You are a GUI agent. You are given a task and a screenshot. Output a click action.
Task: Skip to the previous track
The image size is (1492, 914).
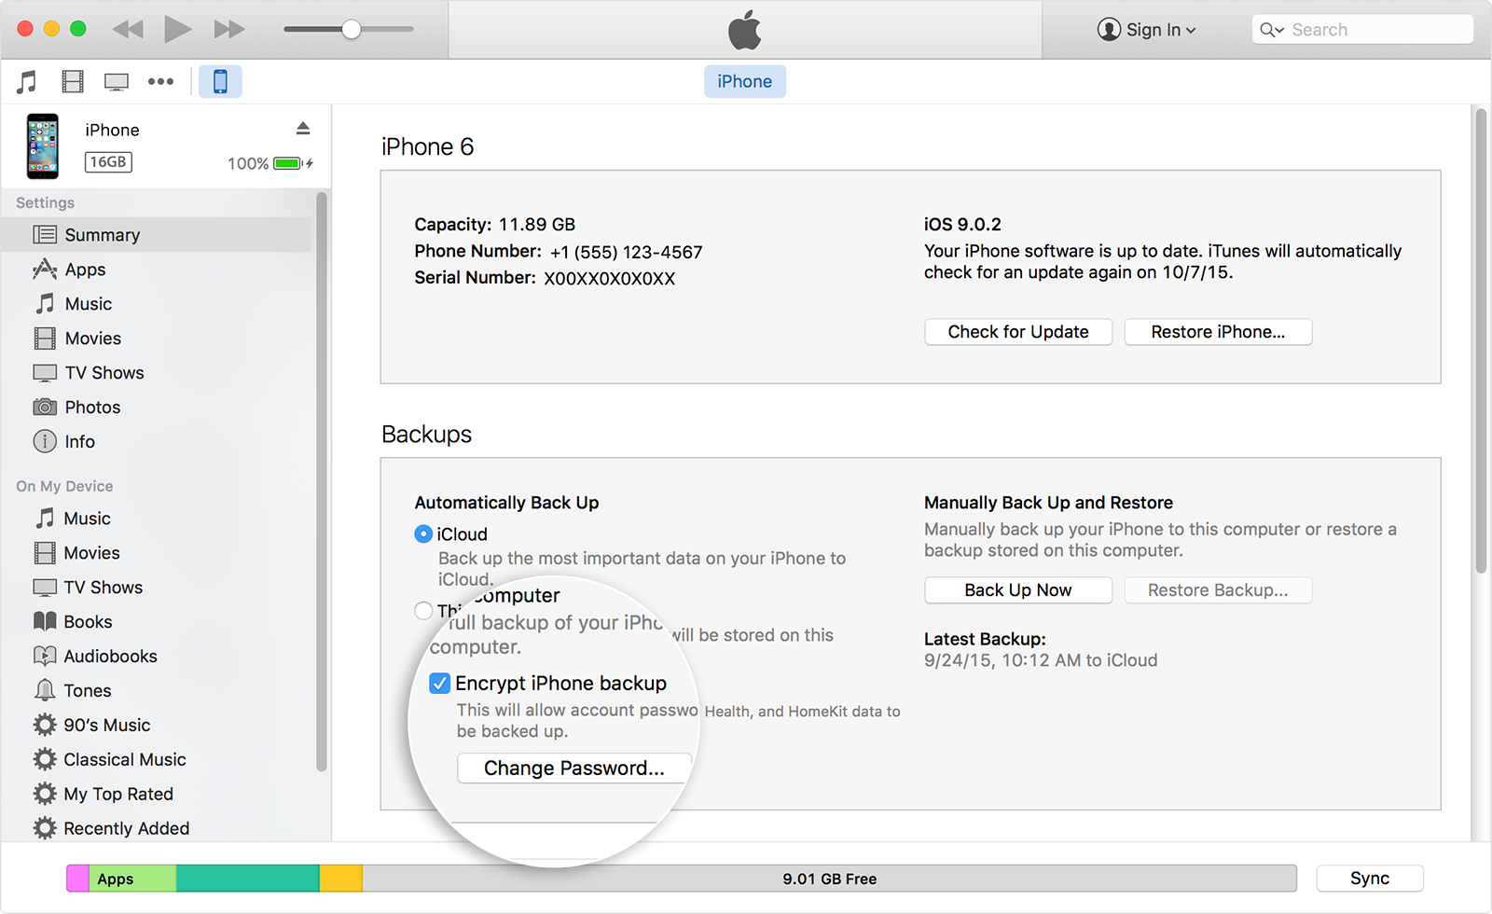click(x=128, y=29)
